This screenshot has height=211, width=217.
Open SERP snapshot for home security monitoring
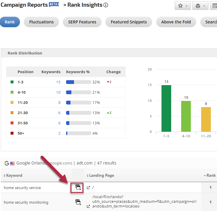[x=78, y=202]
